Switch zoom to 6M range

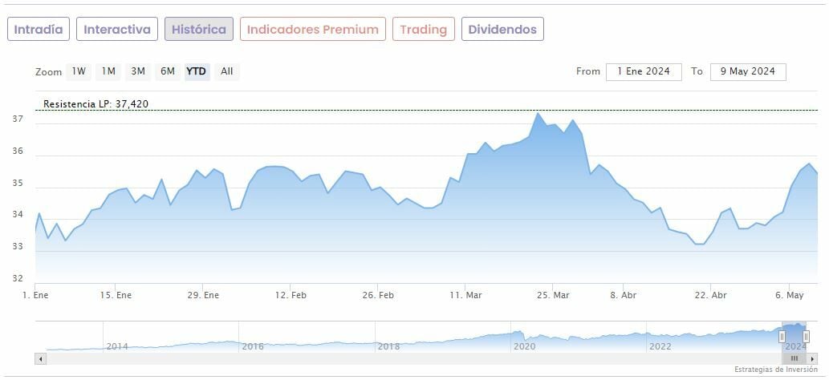tap(167, 71)
